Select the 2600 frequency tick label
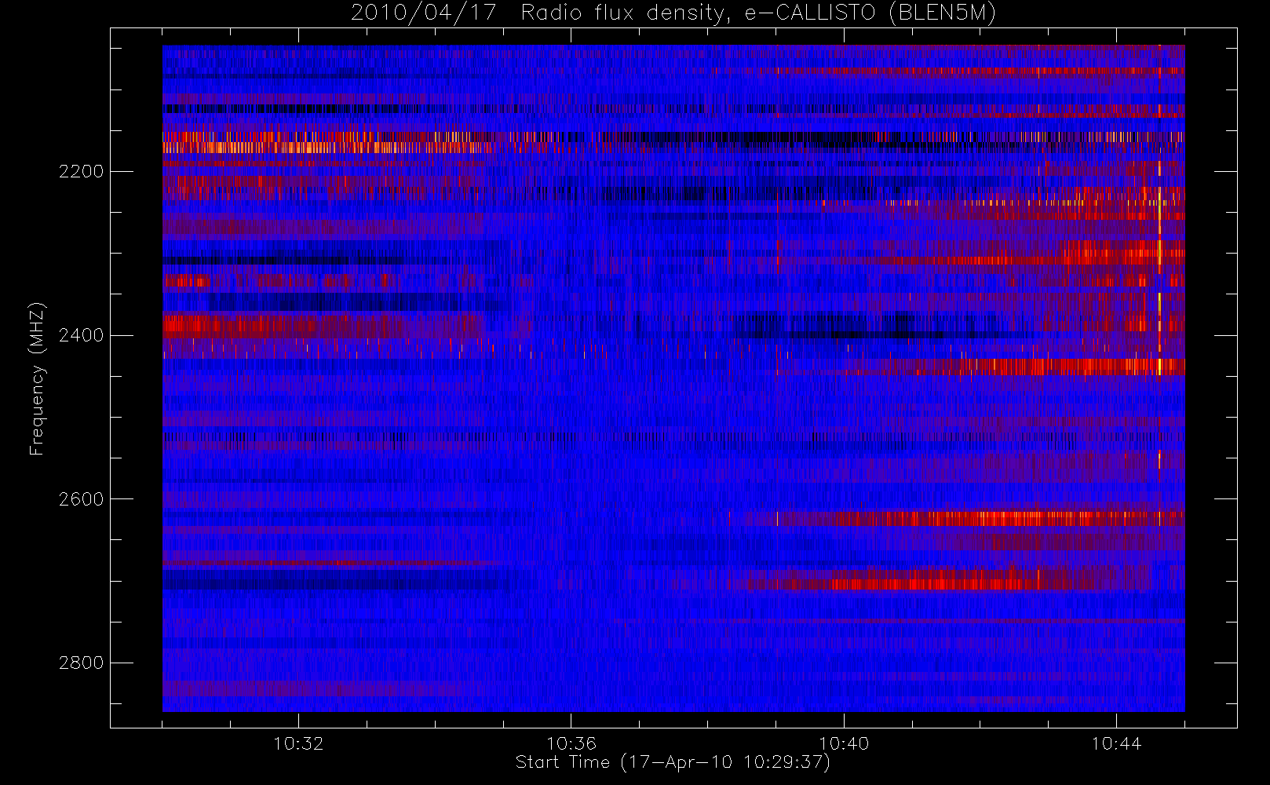The width and height of the screenshot is (1270, 785). pyautogui.click(x=81, y=499)
